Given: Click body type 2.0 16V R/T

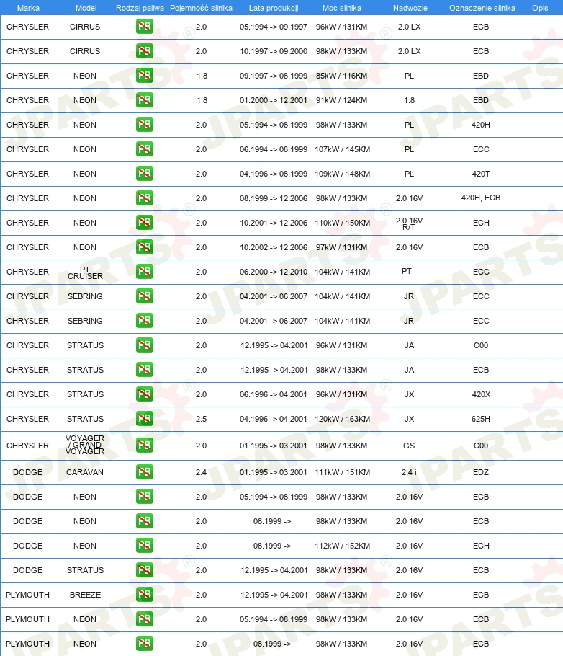Looking at the screenshot, I should pos(409,223).
